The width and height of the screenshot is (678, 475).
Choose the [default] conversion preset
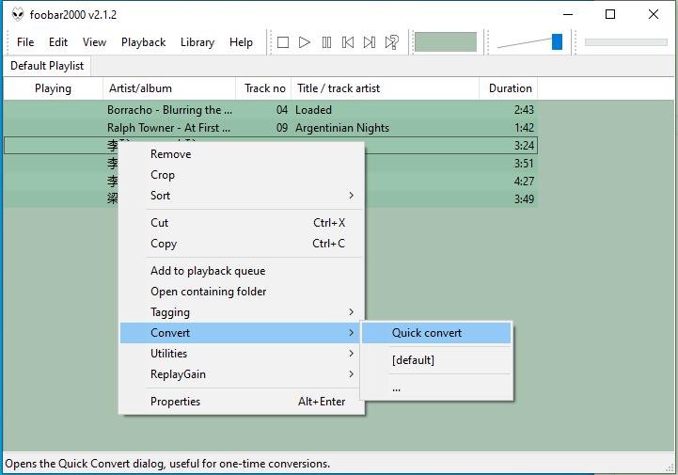click(x=413, y=360)
